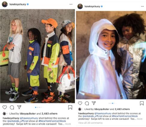This screenshot has width=146, height=127.
Task: Share the left post via paper plane
Action: pyautogui.click(x=19, y=107)
